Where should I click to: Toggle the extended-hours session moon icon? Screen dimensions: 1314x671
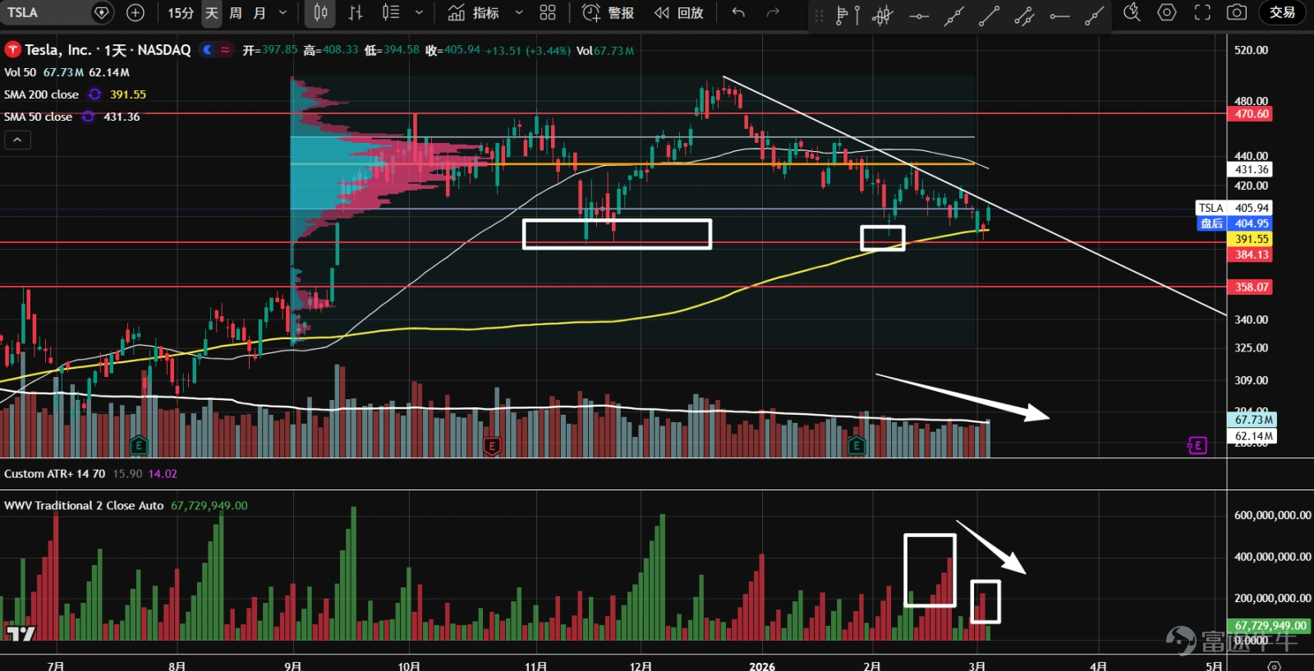click(x=208, y=50)
